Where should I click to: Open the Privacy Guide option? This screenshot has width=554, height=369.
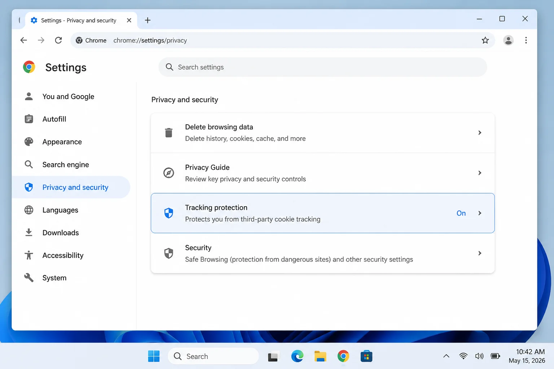[322, 173]
